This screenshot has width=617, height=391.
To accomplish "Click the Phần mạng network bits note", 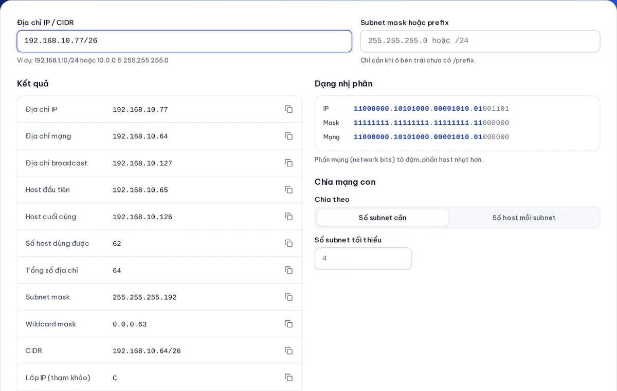I will 398,160.
